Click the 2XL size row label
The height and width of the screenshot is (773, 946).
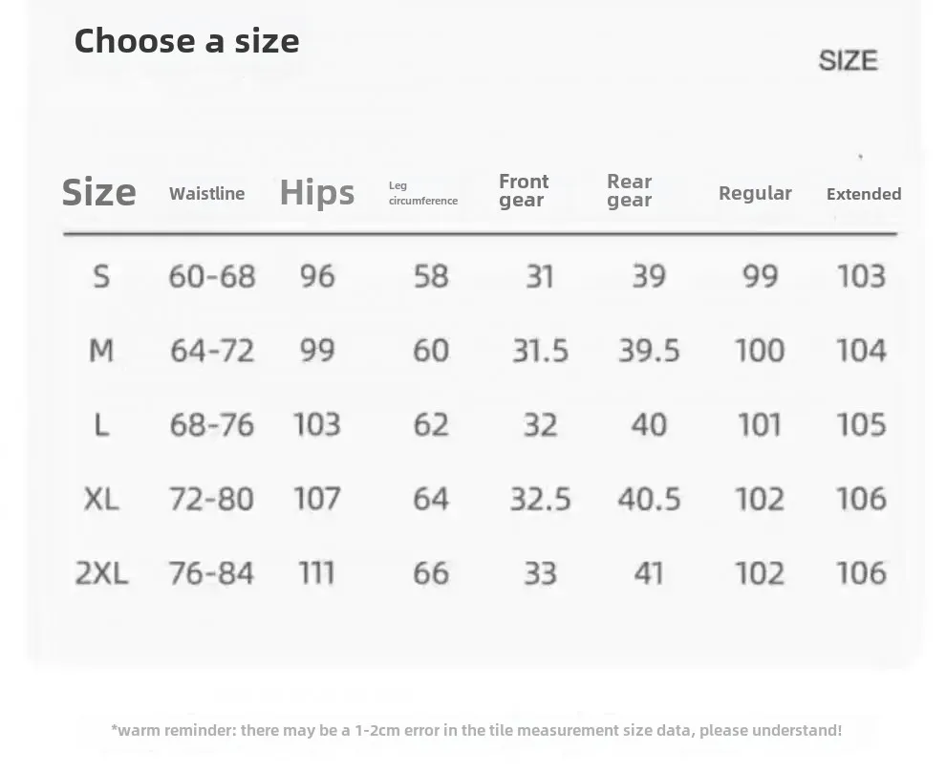coord(101,573)
